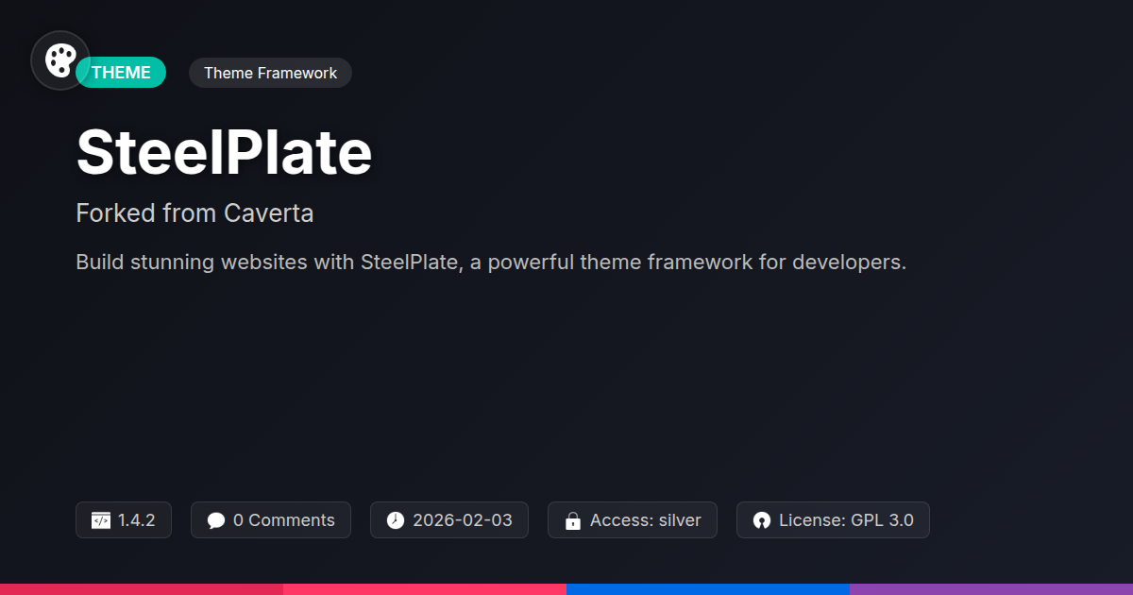Image resolution: width=1133 pixels, height=595 pixels.
Task: Click the comments speech bubble icon
Action: (x=216, y=520)
